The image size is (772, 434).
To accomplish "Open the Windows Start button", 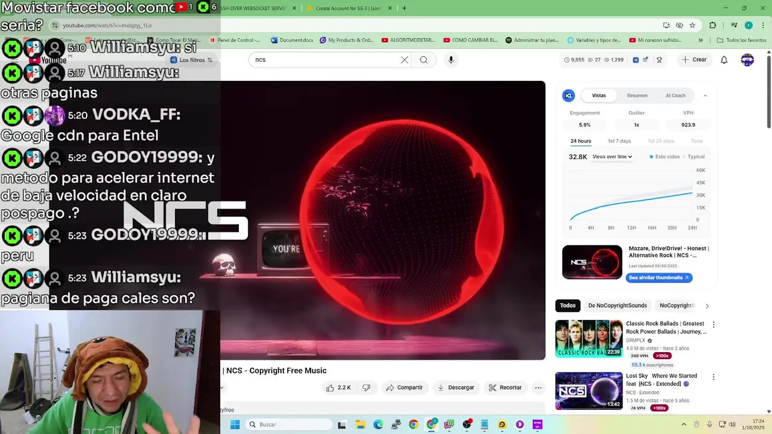I will 235,424.
